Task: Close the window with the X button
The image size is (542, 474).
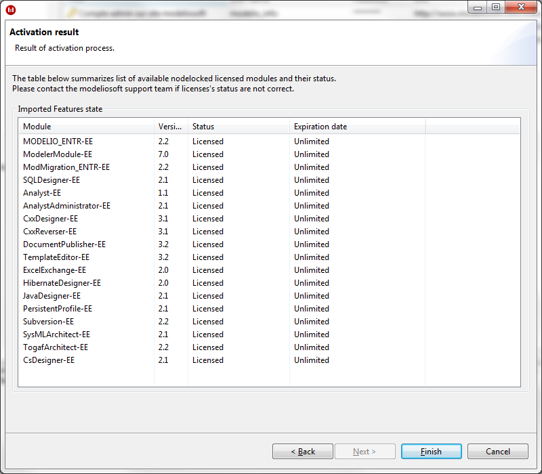Action: point(521,7)
